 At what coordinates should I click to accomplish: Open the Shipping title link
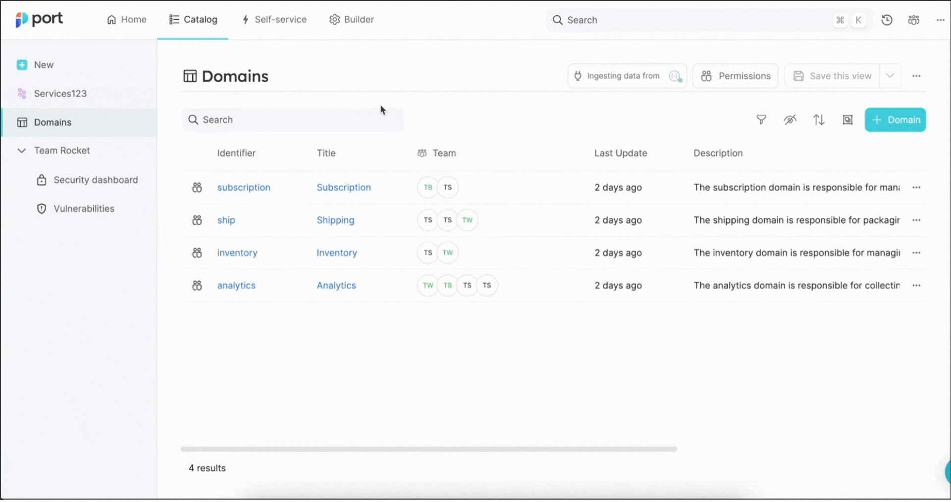pyautogui.click(x=335, y=220)
